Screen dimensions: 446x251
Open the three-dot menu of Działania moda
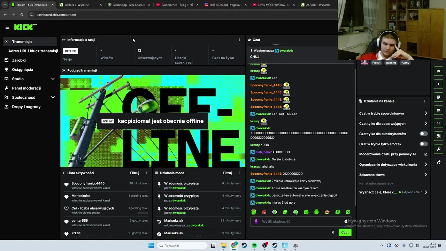tap(239, 173)
